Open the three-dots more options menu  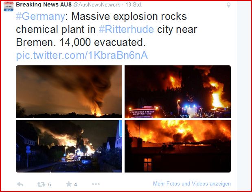(96, 184)
